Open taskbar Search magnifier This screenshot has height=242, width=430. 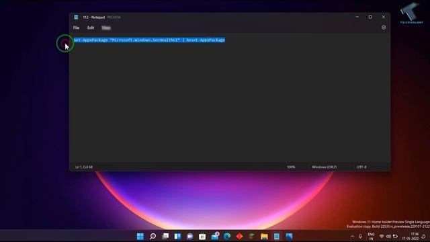point(153,236)
